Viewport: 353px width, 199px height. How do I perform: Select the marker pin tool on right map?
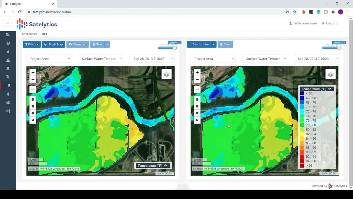(x=197, y=120)
